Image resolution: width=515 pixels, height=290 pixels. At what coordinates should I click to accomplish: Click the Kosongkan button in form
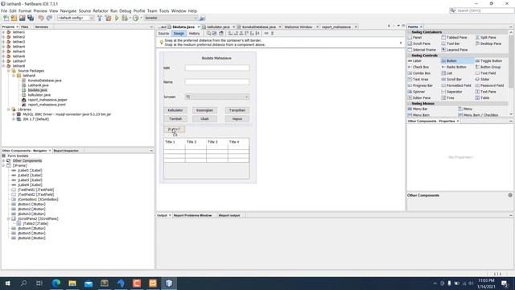204,110
